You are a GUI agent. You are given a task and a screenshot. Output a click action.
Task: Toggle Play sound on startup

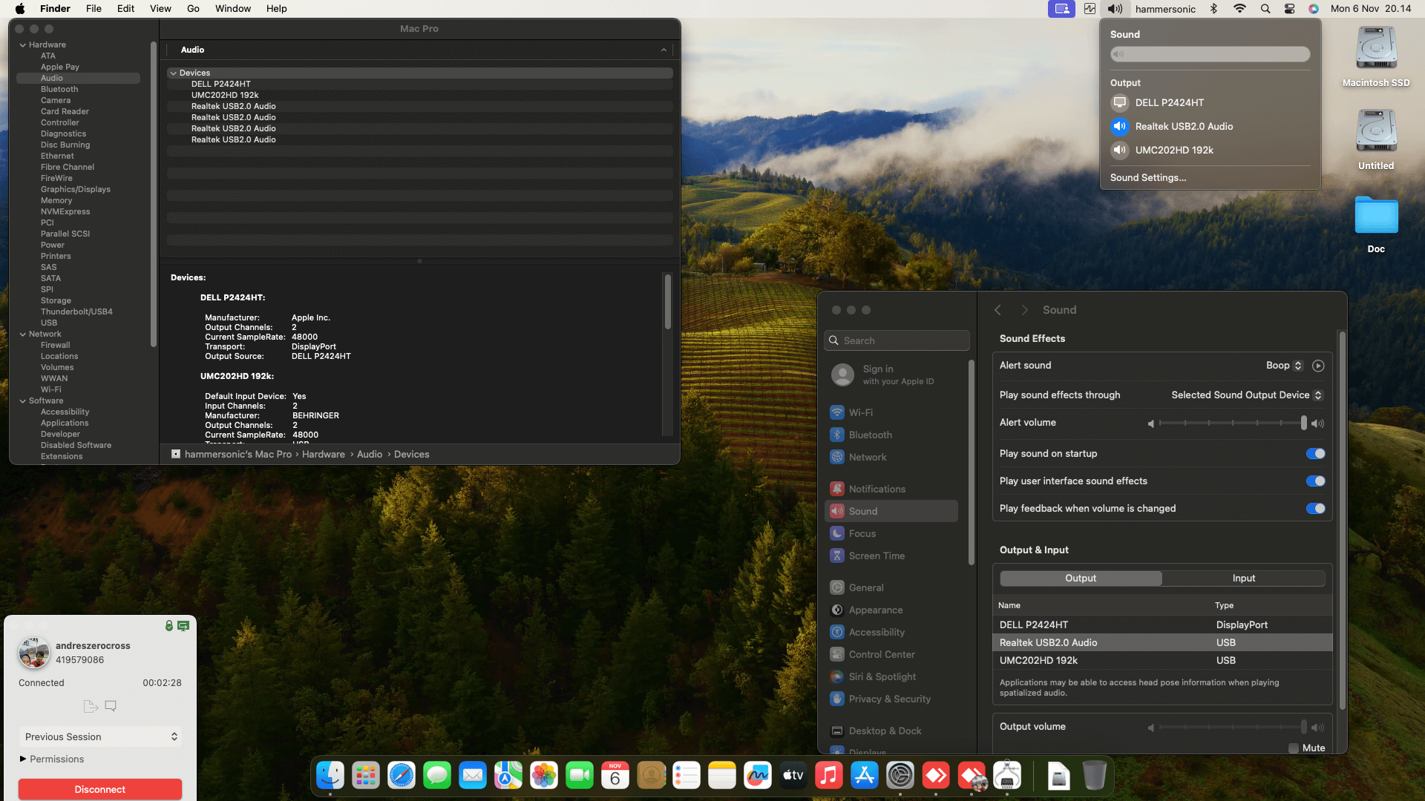1316,454
